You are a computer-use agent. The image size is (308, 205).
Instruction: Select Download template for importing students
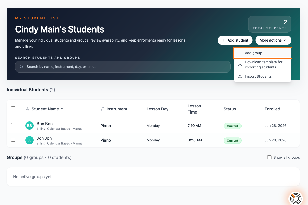262,65
